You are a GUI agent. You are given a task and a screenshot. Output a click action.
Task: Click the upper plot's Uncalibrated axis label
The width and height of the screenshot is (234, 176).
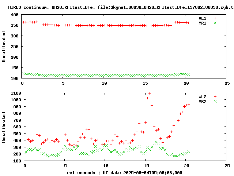coord(4,47)
